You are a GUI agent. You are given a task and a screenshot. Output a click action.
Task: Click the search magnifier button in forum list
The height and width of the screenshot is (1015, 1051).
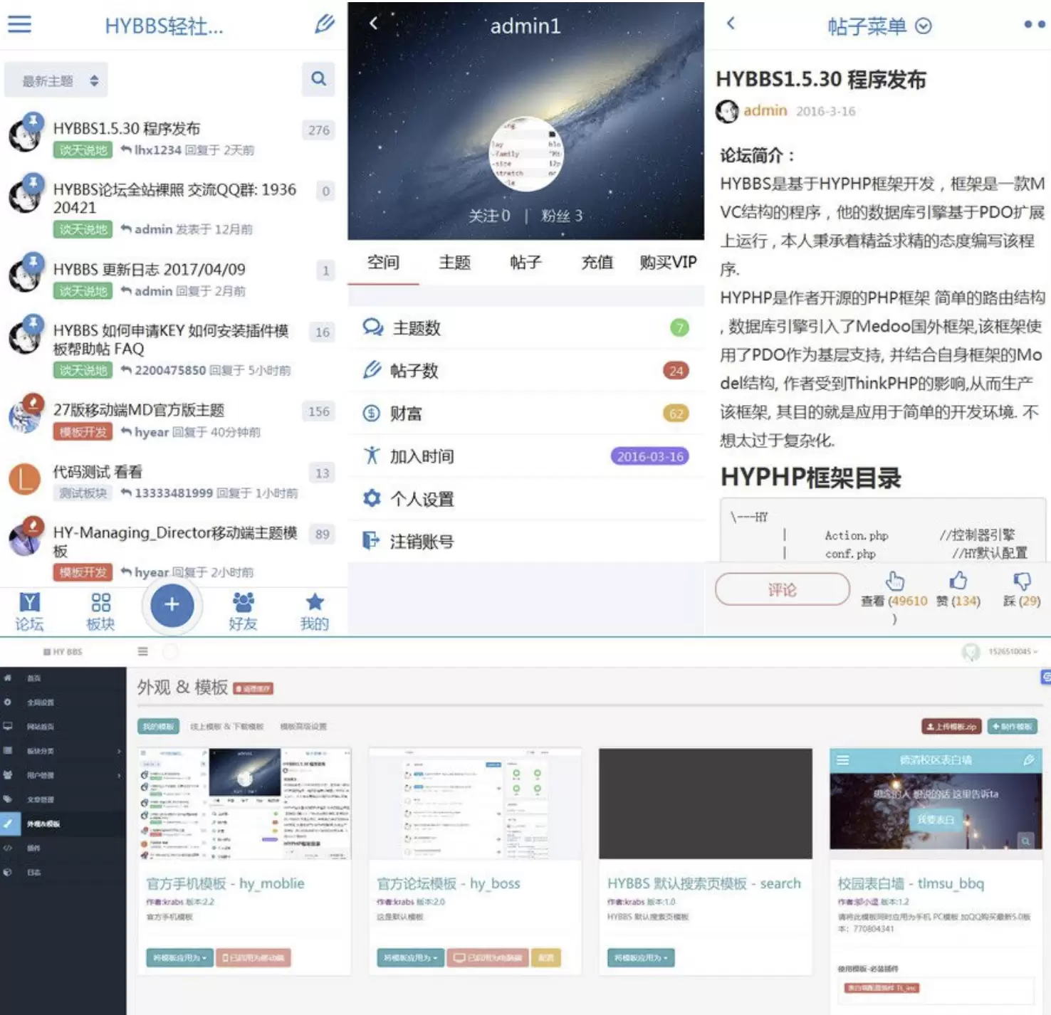(318, 79)
